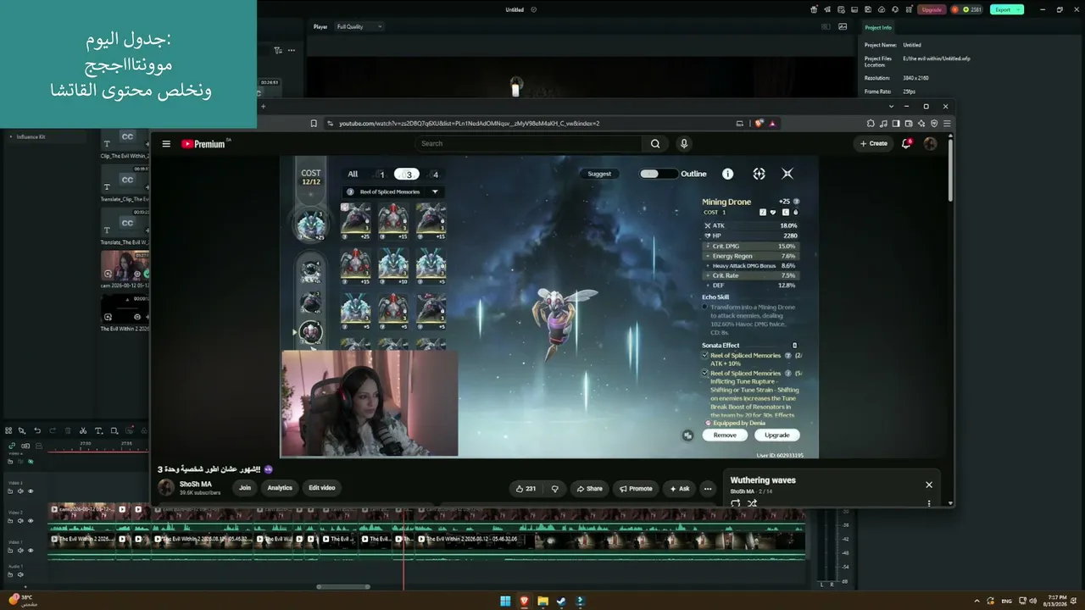Open YouTube notifications bell
The height and width of the screenshot is (610, 1085).
[906, 143]
